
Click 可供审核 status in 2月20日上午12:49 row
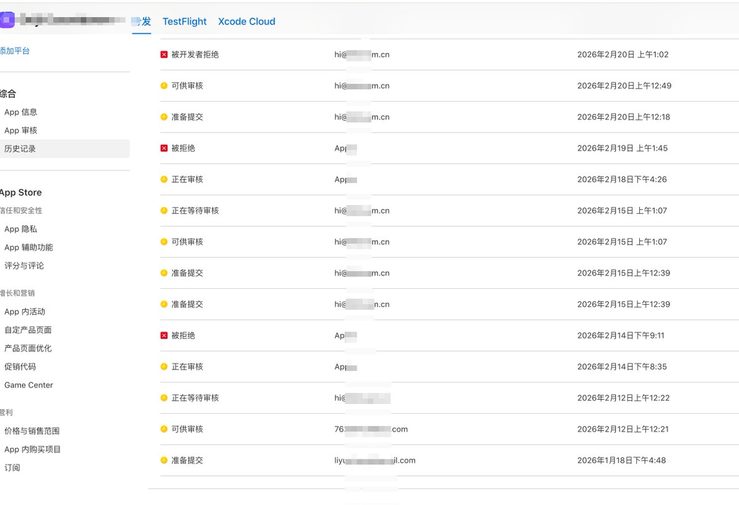click(x=187, y=86)
